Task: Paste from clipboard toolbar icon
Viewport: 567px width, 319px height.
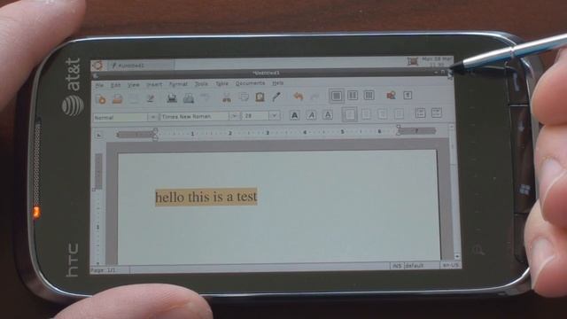Action: click(260, 97)
